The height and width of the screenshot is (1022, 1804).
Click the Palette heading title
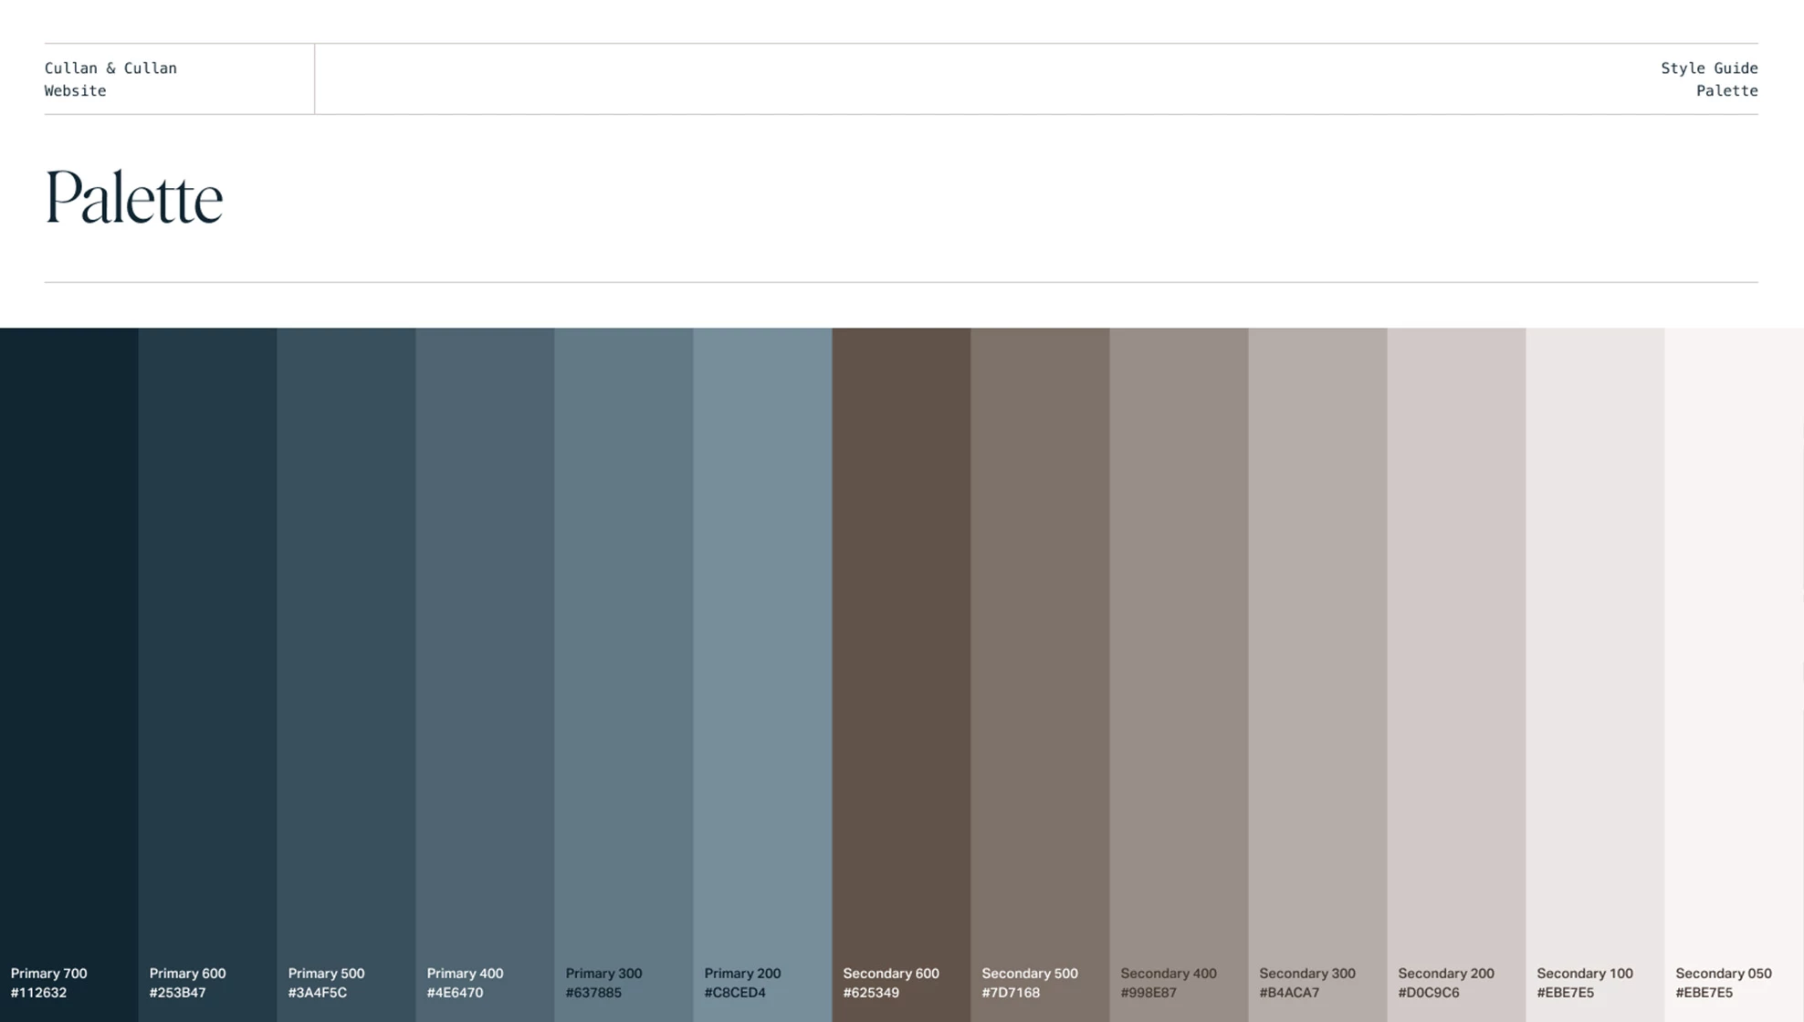coord(133,196)
